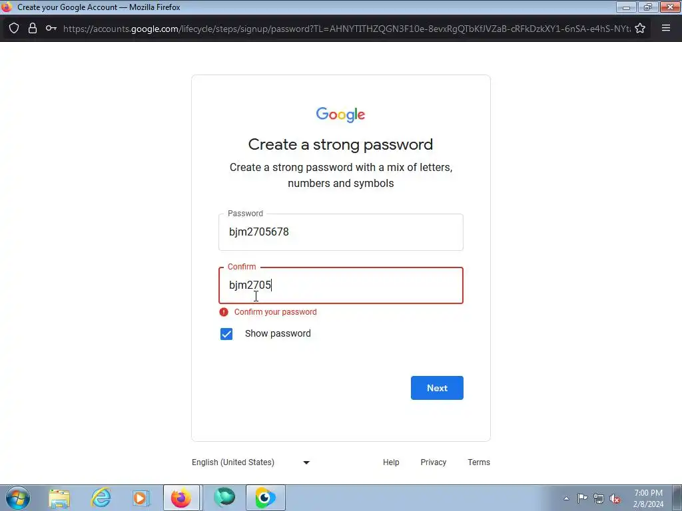Screen dimensions: 682x511
Task: Open the Windows Start menu
Action: click(18, 498)
